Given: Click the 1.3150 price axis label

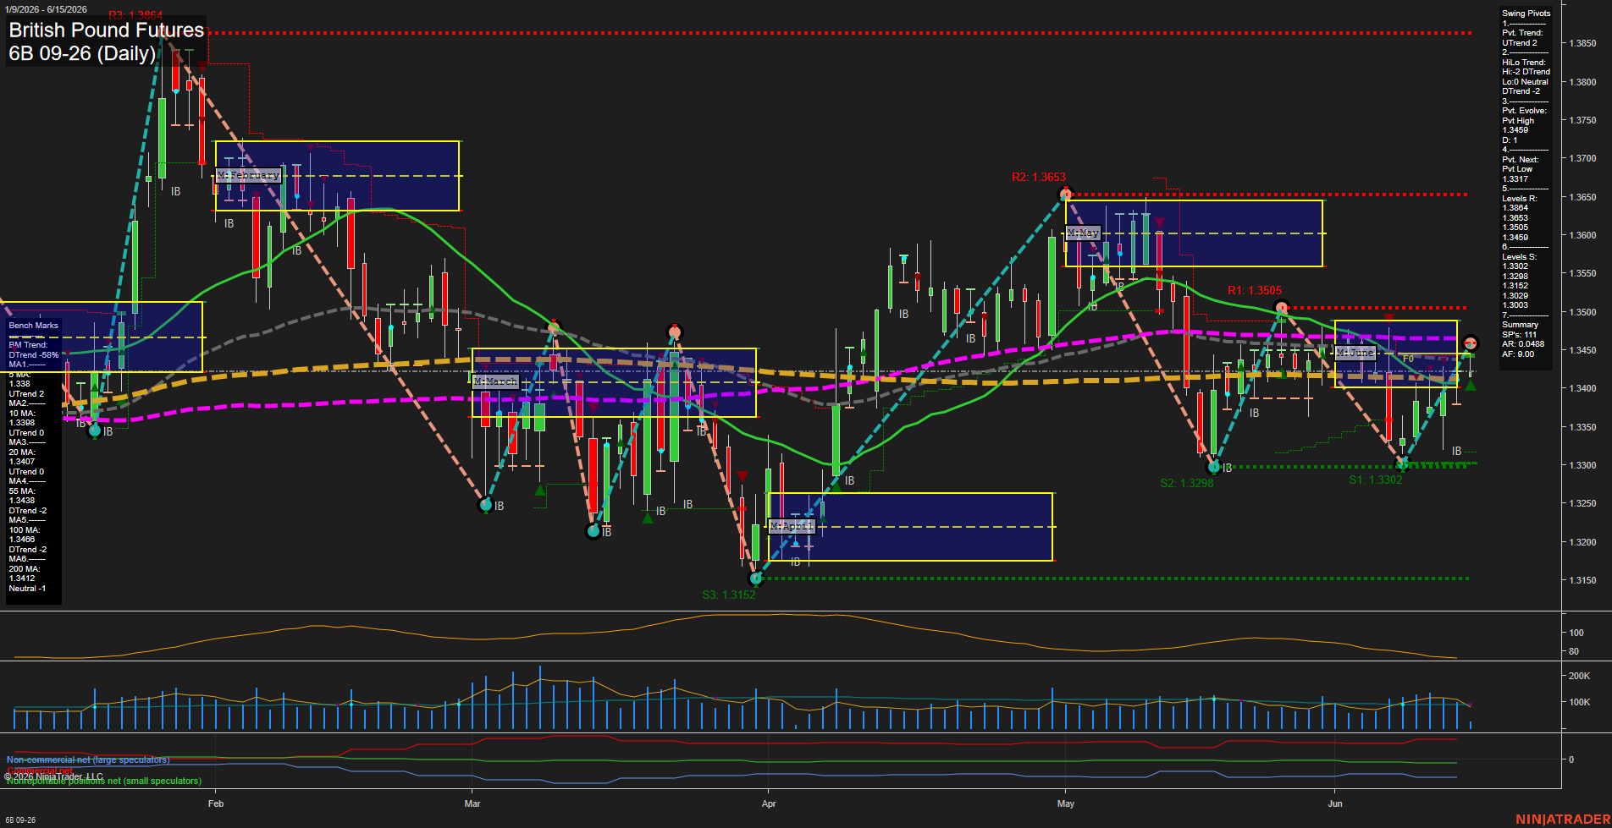Looking at the screenshot, I should point(1583,581).
